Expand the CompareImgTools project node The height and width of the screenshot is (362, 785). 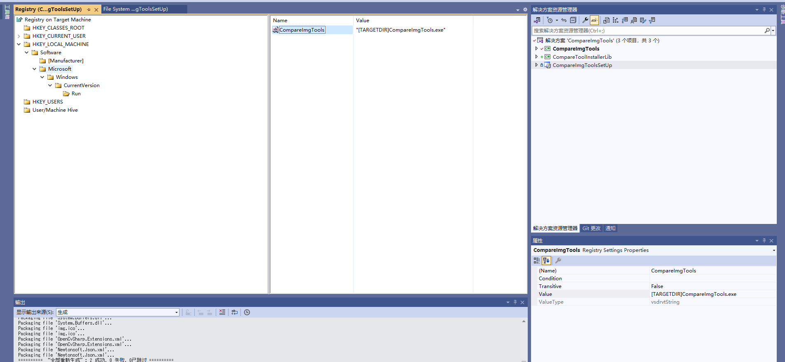(x=536, y=48)
